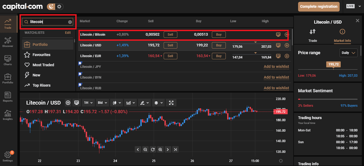This screenshot has height=166, width=364.
Task: Switch to the Trade tab in panel
Action: point(312,35)
